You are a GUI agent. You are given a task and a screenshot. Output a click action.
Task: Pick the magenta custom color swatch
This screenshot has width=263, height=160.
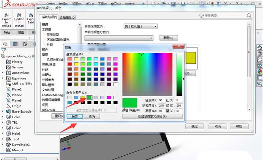click(x=109, y=98)
